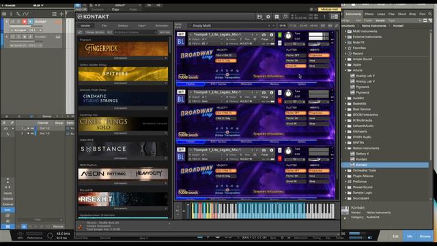Click info icon on third Trumpet instrument

(272, 150)
